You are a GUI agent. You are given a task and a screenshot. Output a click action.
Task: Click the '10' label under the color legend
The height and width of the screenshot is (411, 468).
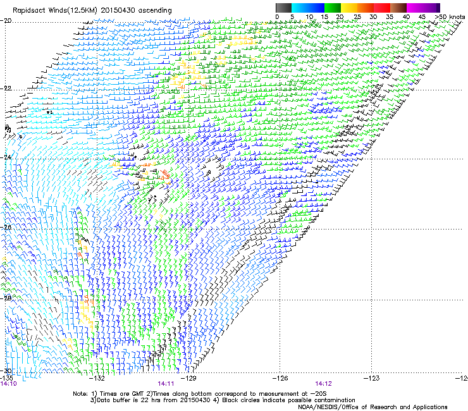point(309,17)
